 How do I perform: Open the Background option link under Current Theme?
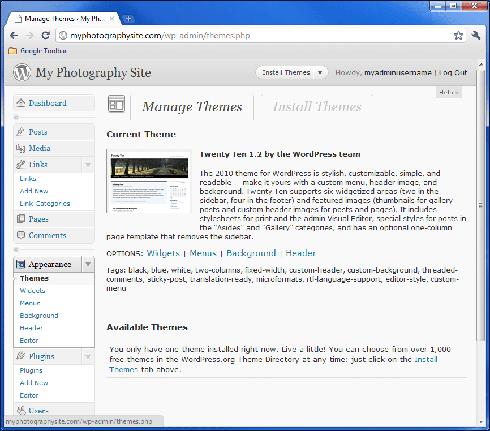click(x=251, y=253)
